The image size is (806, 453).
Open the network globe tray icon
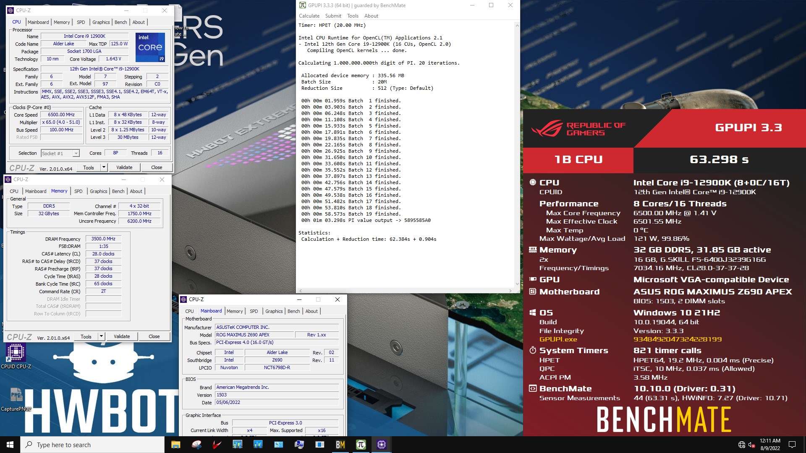point(742,445)
